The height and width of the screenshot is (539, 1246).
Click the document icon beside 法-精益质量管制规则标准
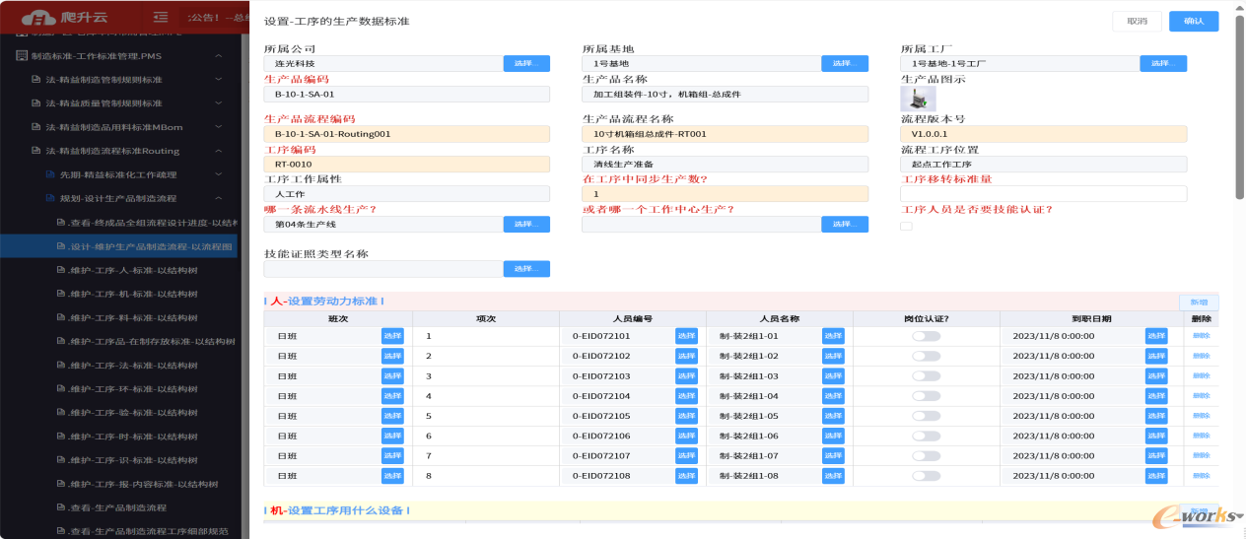[36, 103]
